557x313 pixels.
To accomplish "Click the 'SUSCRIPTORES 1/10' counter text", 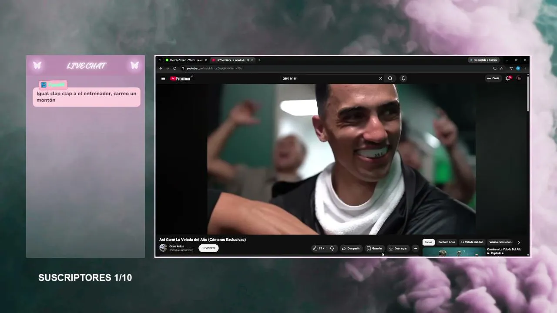I will pyautogui.click(x=85, y=278).
